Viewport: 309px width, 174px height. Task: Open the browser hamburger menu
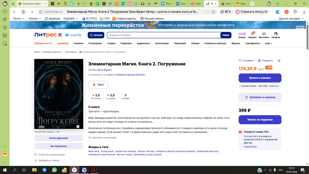pos(277,4)
